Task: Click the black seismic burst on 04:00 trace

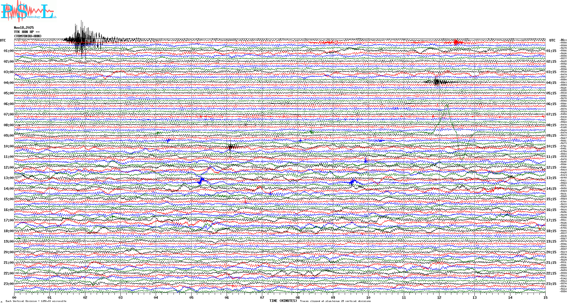Action: pyautogui.click(x=437, y=82)
